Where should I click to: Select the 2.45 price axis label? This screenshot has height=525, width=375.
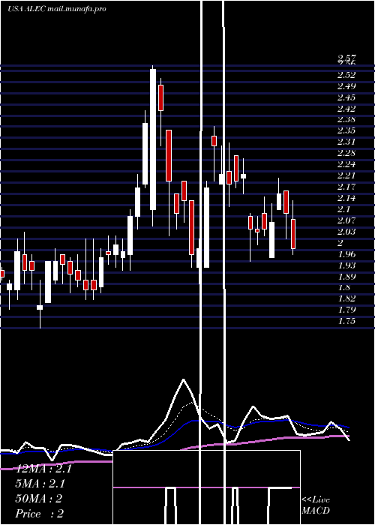point(346,97)
